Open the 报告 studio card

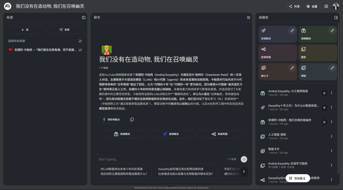(x=318, y=53)
